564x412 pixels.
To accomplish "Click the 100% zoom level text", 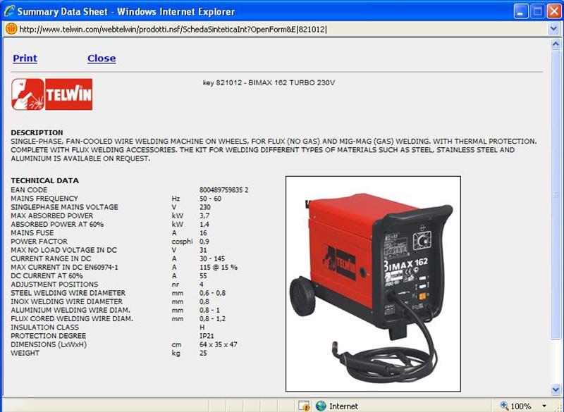I will [x=521, y=406].
